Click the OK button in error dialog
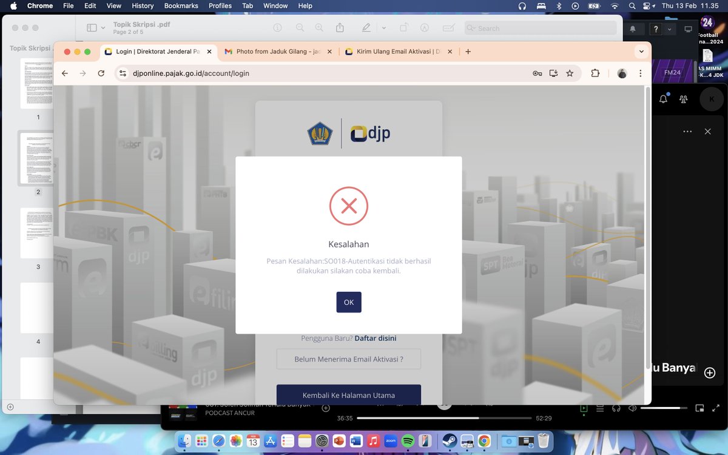 [349, 302]
